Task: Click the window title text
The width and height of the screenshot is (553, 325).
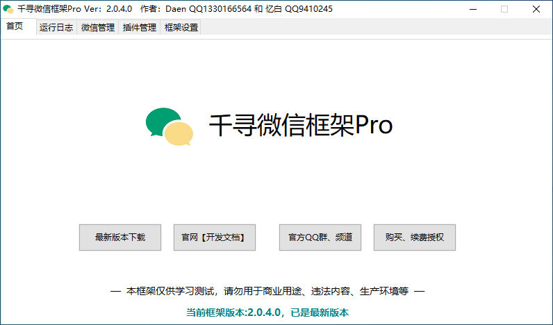Action: [175, 9]
